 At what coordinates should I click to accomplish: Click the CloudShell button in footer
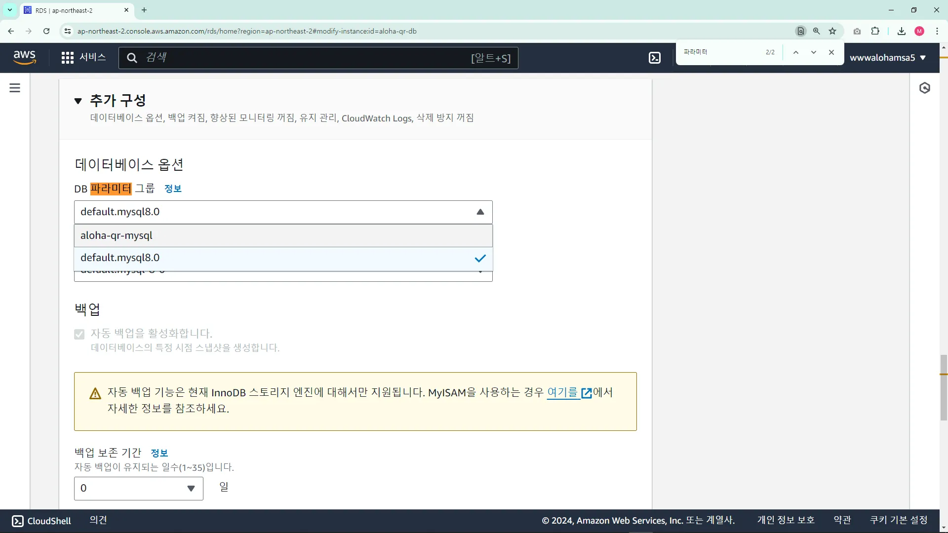point(41,521)
